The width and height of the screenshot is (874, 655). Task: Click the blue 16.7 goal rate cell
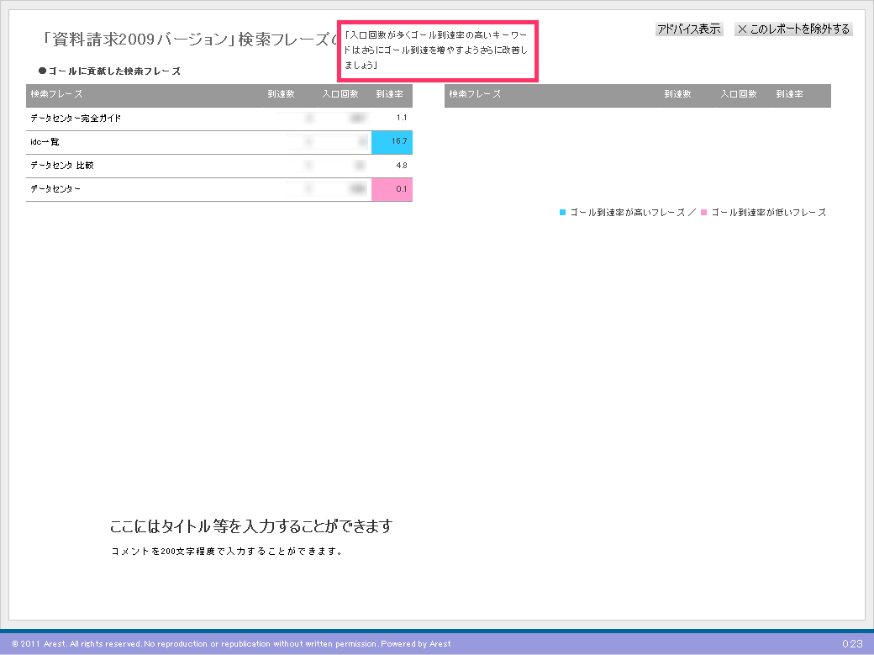(392, 142)
